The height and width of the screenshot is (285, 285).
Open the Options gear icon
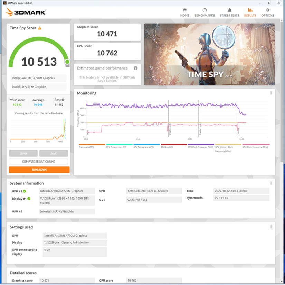[267, 10]
